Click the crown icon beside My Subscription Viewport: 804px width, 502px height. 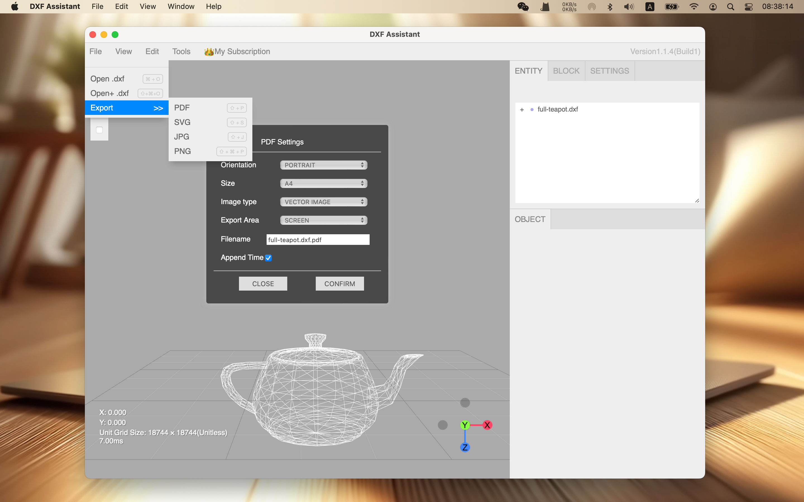click(x=209, y=52)
